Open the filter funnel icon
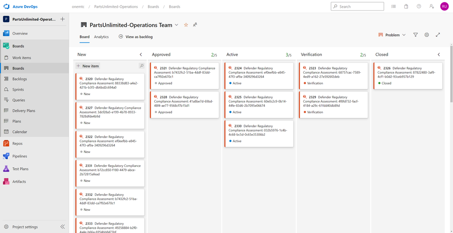Viewport: 453px width, 233px height. [415, 35]
